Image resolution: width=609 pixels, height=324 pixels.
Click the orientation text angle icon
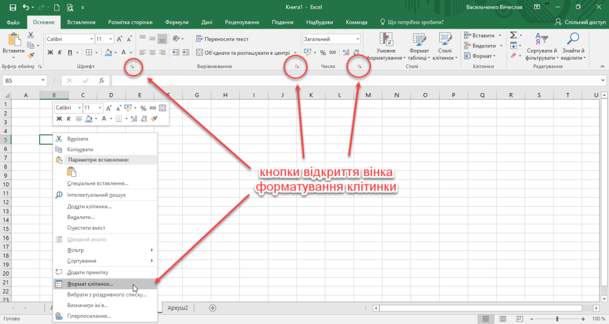point(176,39)
